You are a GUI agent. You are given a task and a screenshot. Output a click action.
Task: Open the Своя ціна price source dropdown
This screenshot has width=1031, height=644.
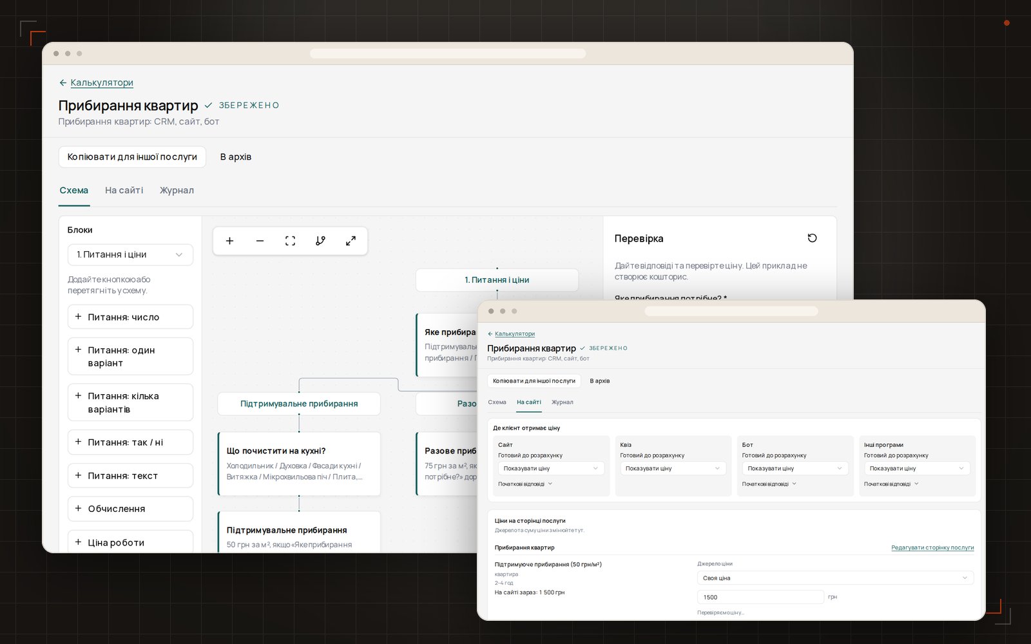[x=835, y=578]
